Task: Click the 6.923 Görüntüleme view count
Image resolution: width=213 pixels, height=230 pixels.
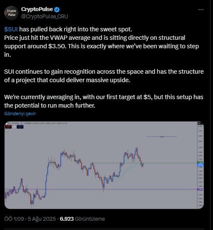Action: pyautogui.click(x=82, y=219)
